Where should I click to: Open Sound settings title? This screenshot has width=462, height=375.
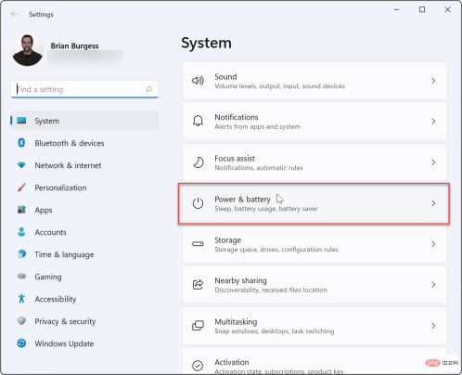pyautogui.click(x=225, y=77)
